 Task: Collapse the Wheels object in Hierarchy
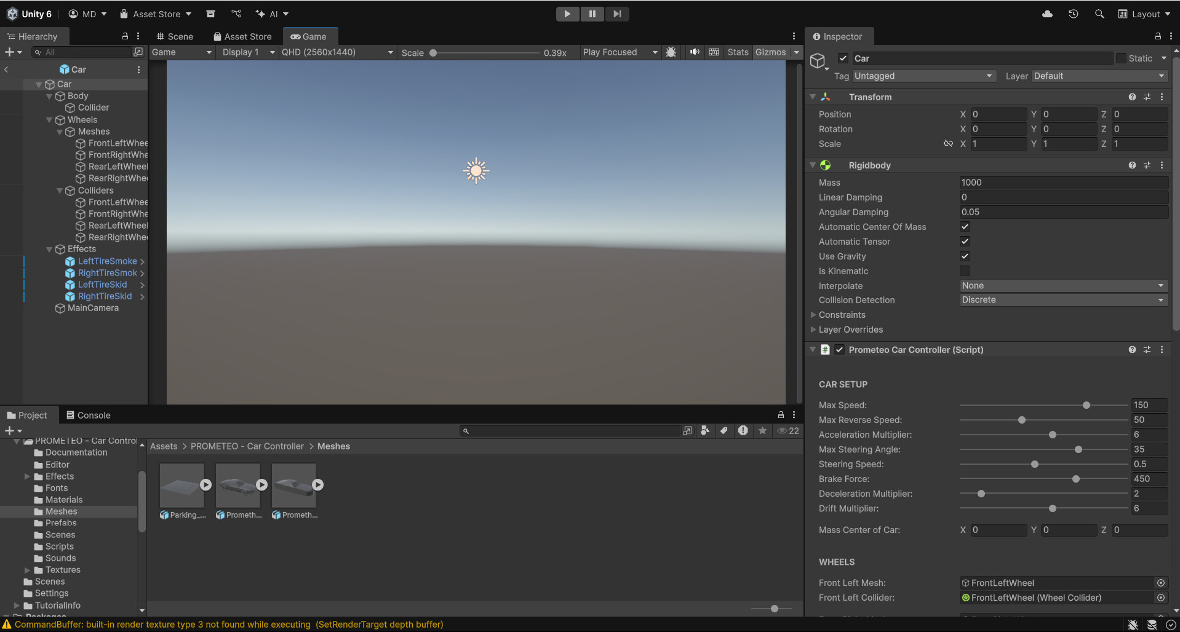click(x=49, y=120)
